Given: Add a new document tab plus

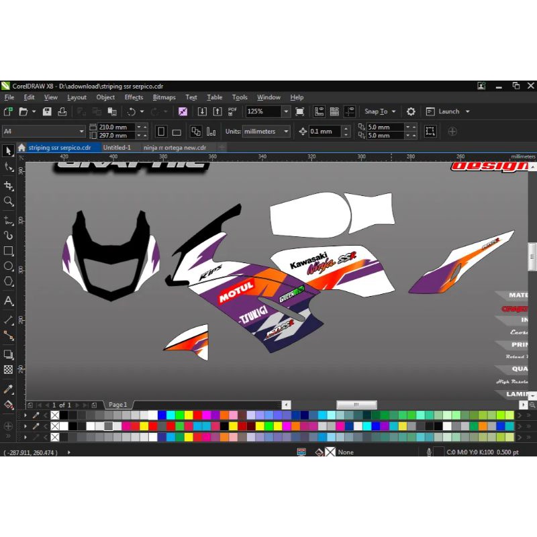Looking at the screenshot, I should tap(222, 148).
